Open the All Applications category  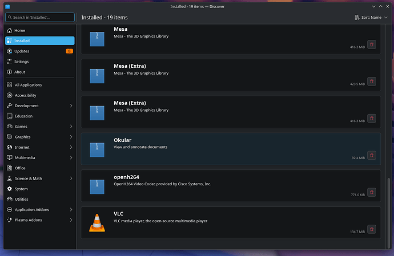pos(28,85)
